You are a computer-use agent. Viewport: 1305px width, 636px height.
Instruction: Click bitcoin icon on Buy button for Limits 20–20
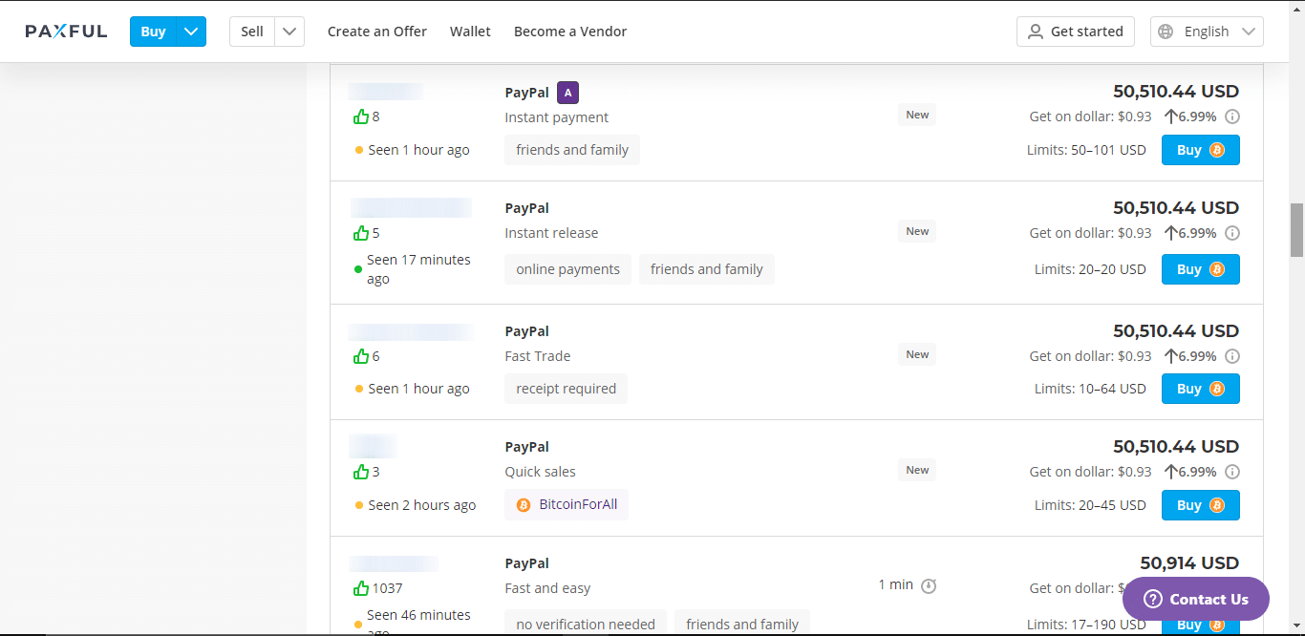[1217, 269]
